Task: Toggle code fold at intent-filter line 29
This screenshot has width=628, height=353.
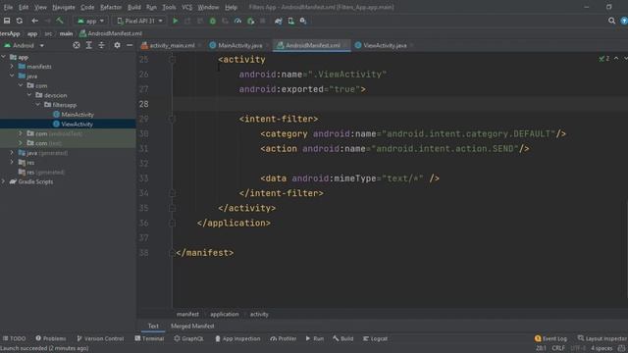Action: (x=173, y=119)
